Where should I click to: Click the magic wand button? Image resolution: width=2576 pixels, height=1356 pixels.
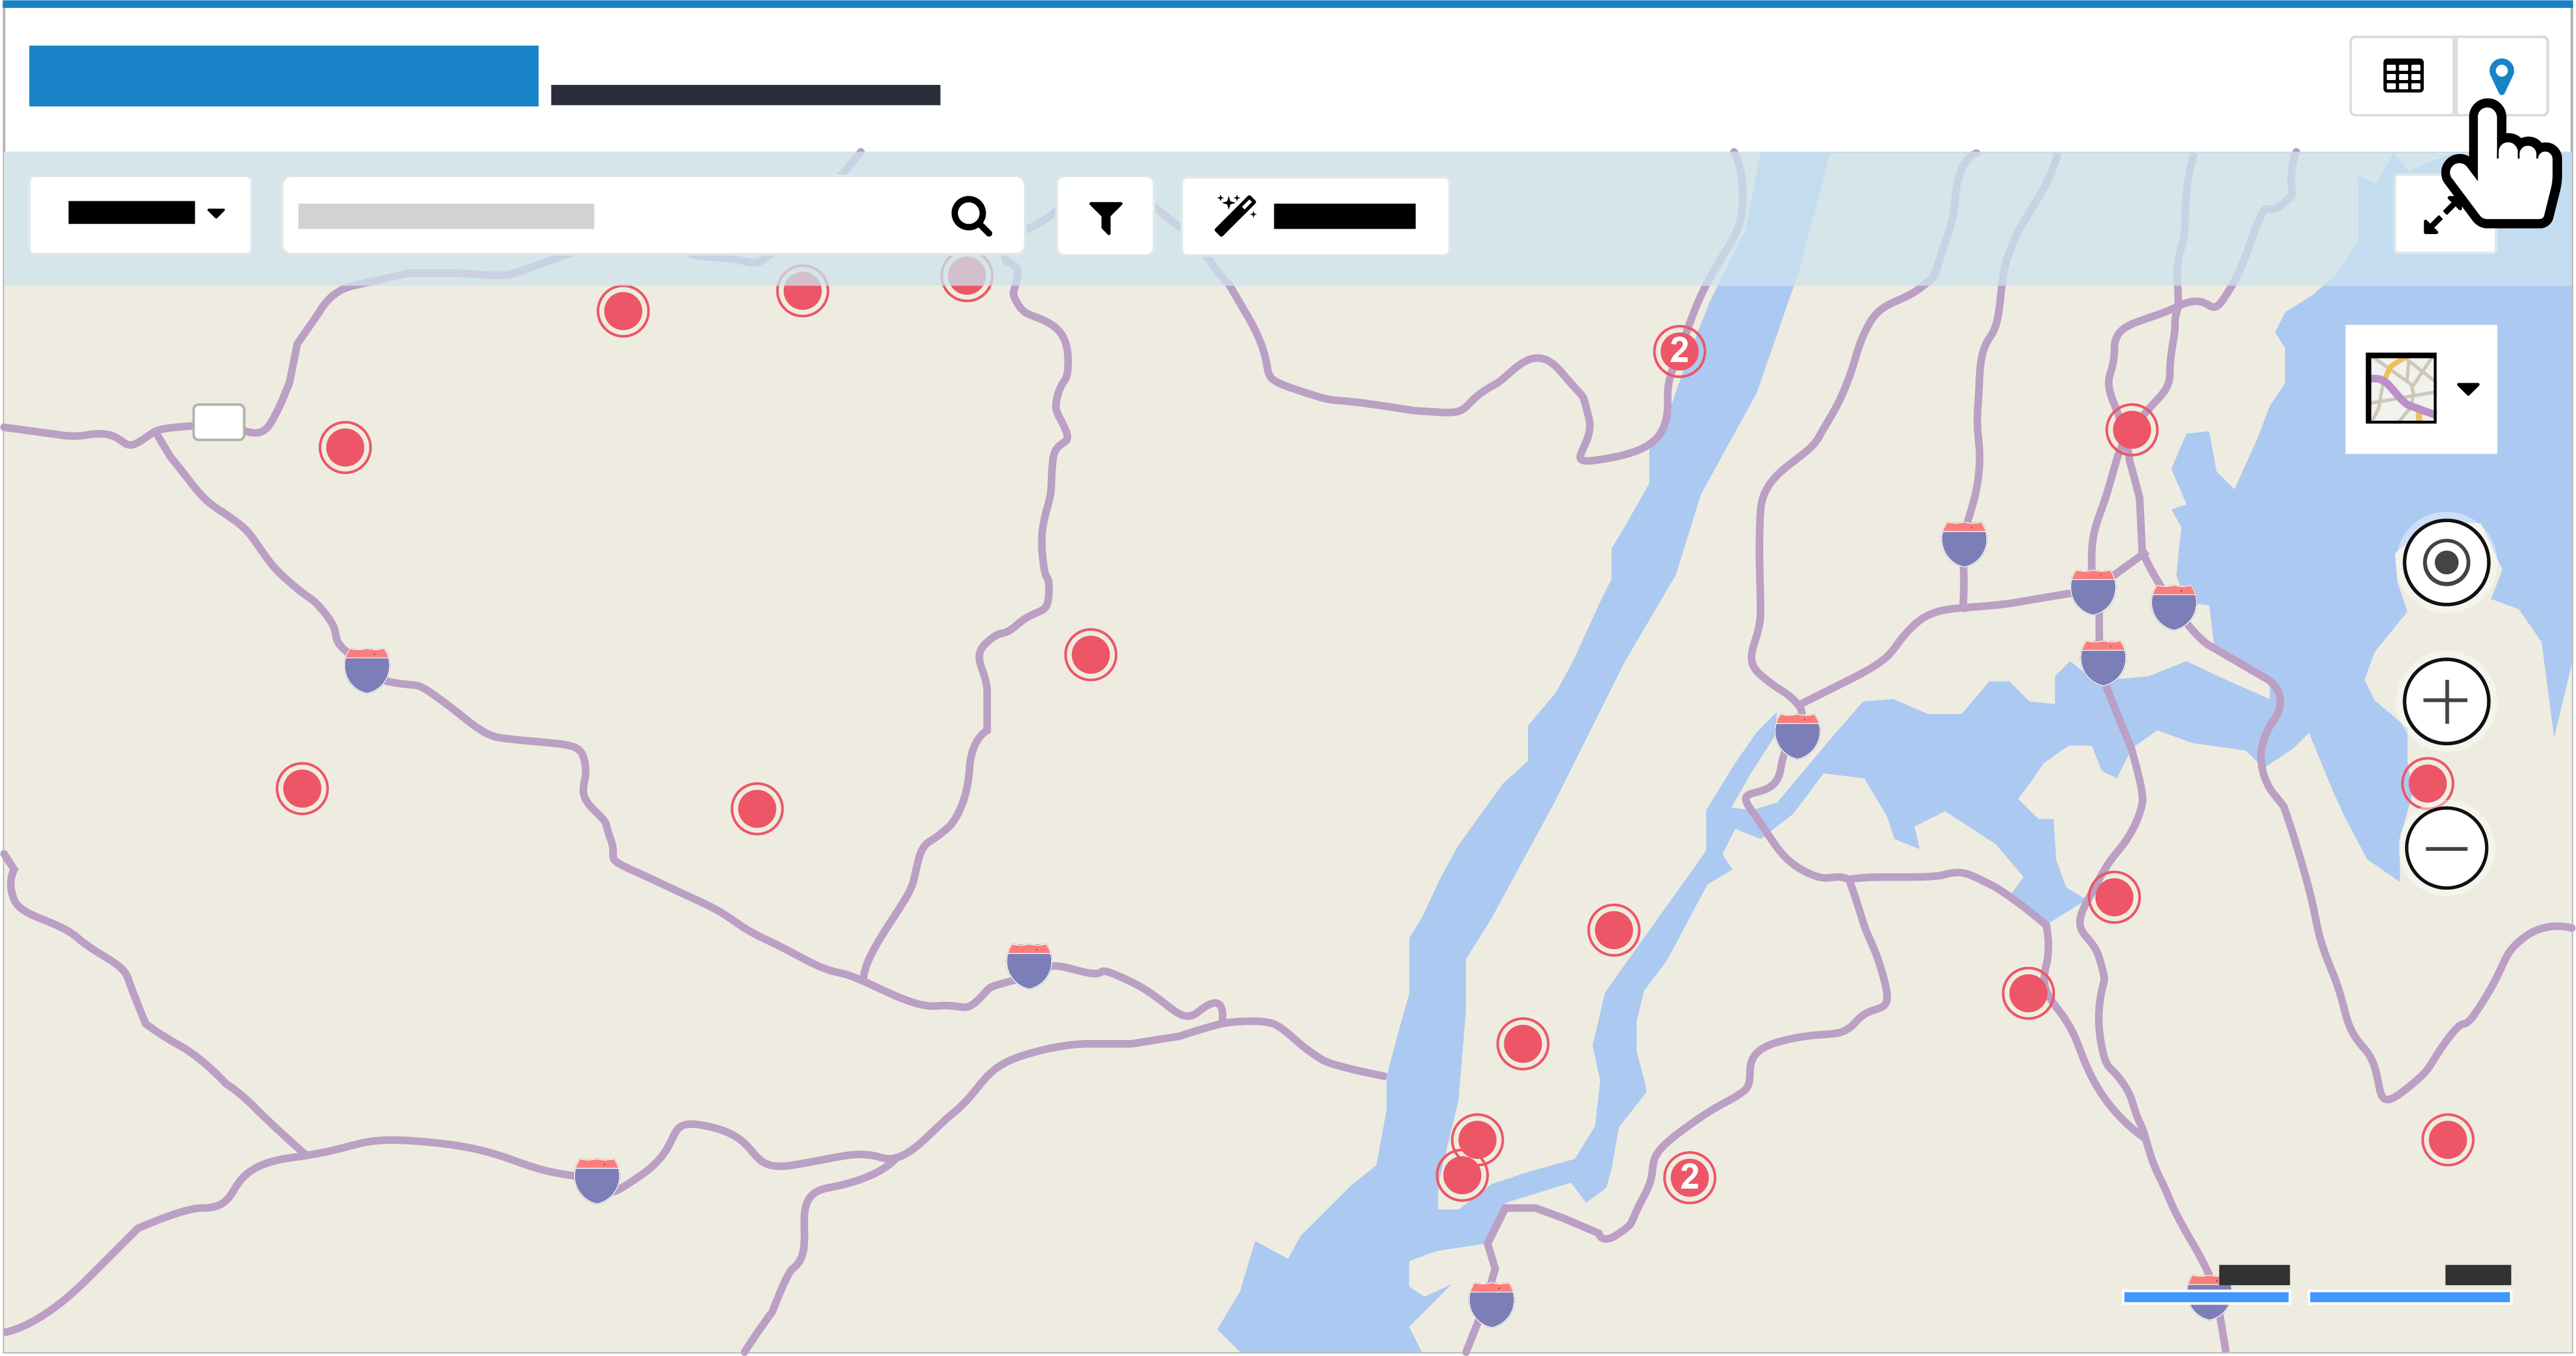[x=1315, y=216]
